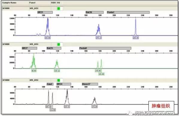
Task: Click the allele label under the blue PentaC peak
Action: click(x=136, y=38)
